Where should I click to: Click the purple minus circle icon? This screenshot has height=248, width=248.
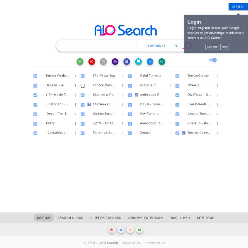pos(115,62)
